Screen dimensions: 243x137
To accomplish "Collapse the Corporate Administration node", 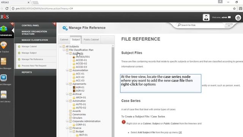I will pos(68,121).
